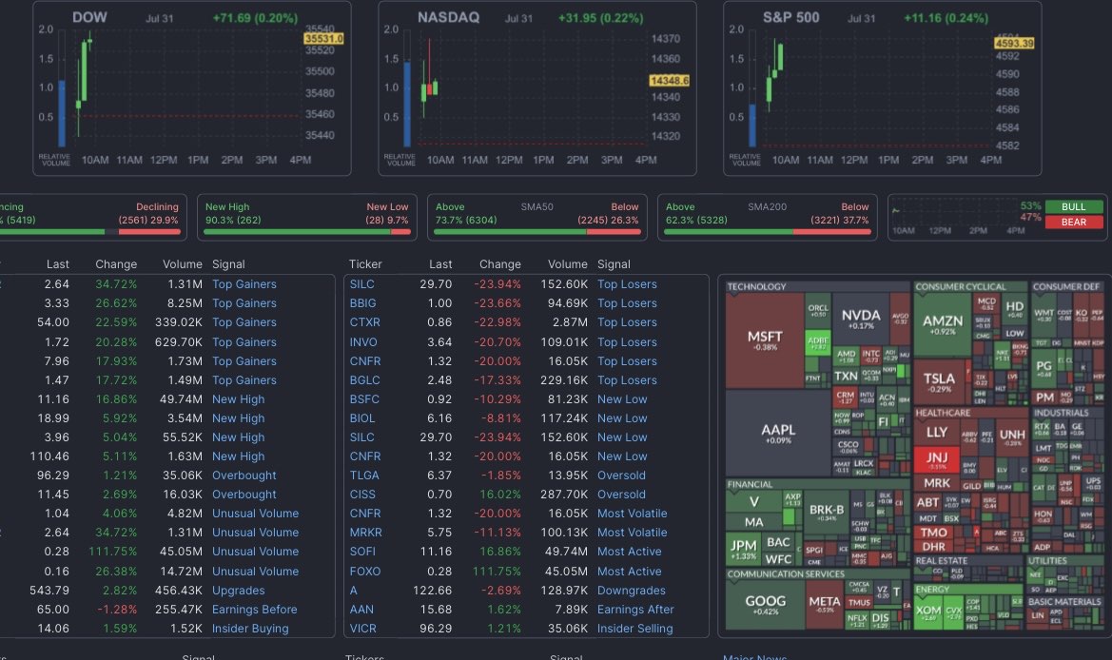This screenshot has height=660, width=1112.
Task: Open the NASDAQ index chart
Action: click(536, 88)
